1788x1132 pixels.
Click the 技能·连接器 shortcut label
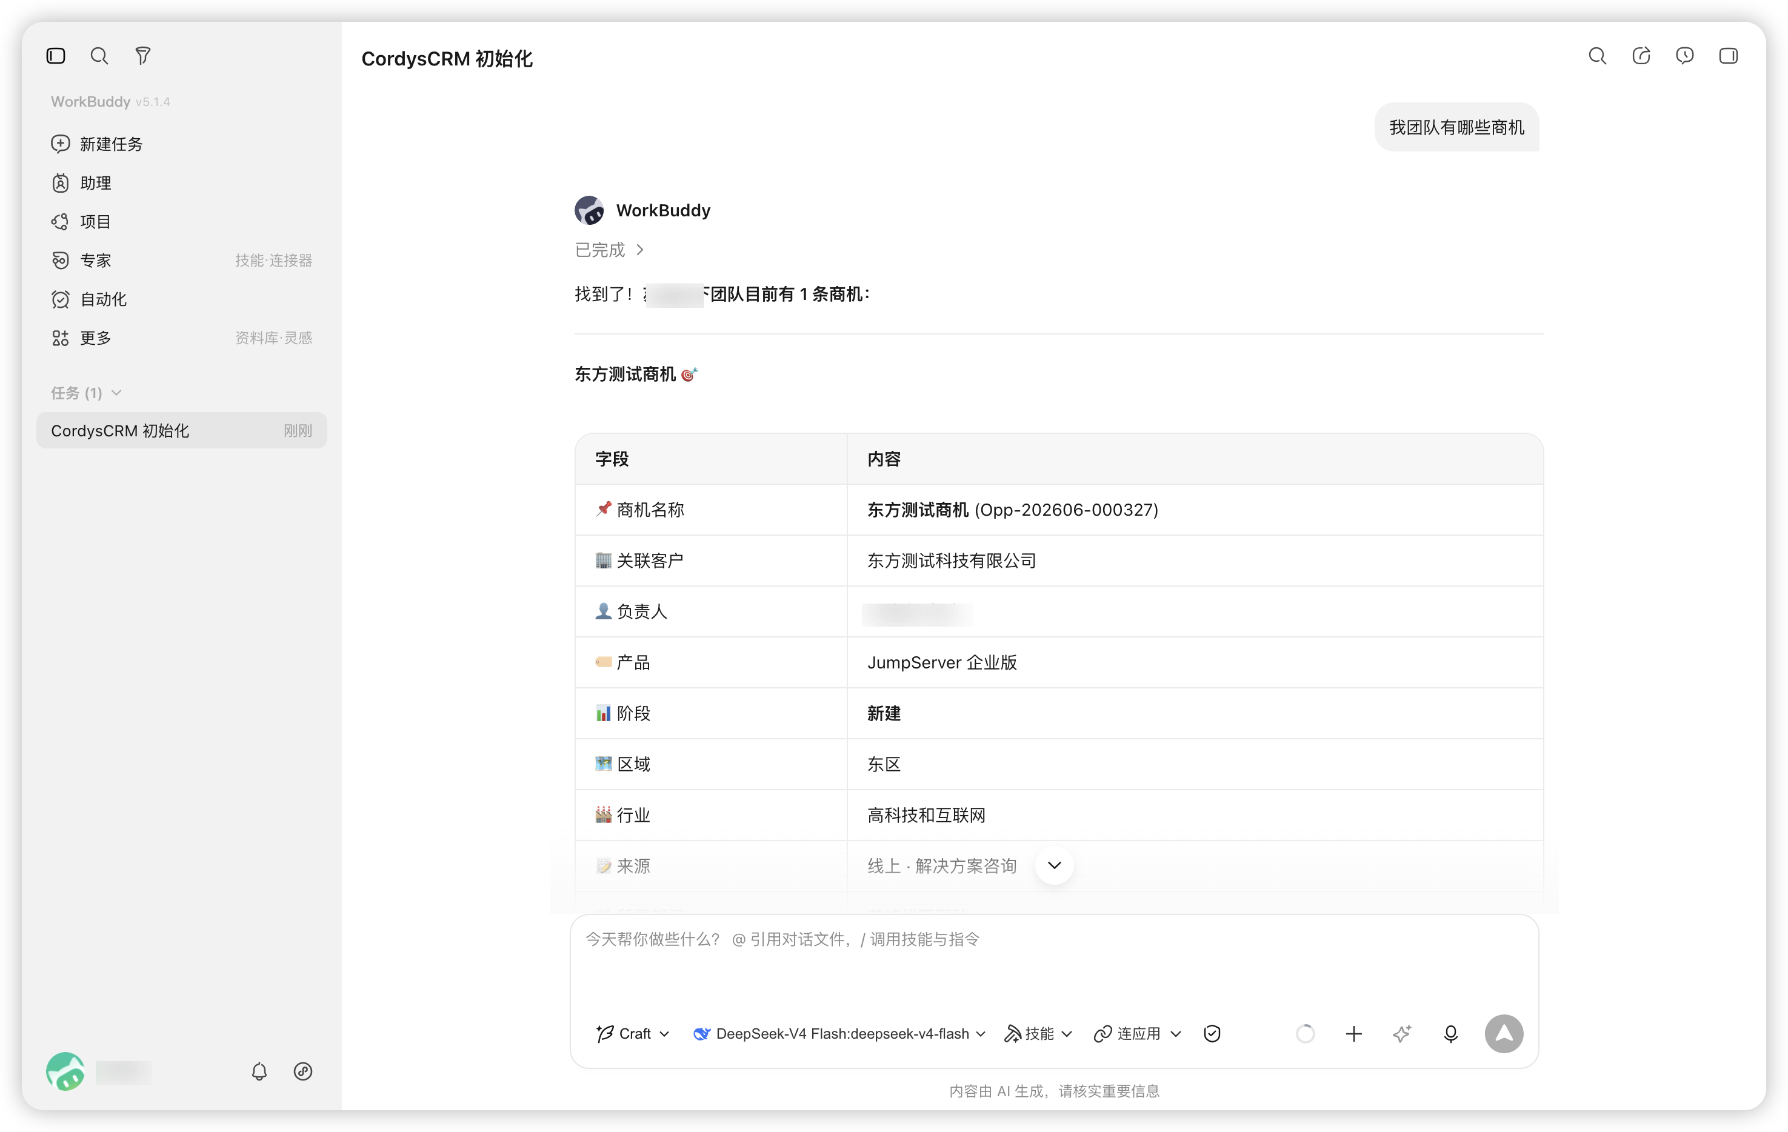(x=273, y=261)
